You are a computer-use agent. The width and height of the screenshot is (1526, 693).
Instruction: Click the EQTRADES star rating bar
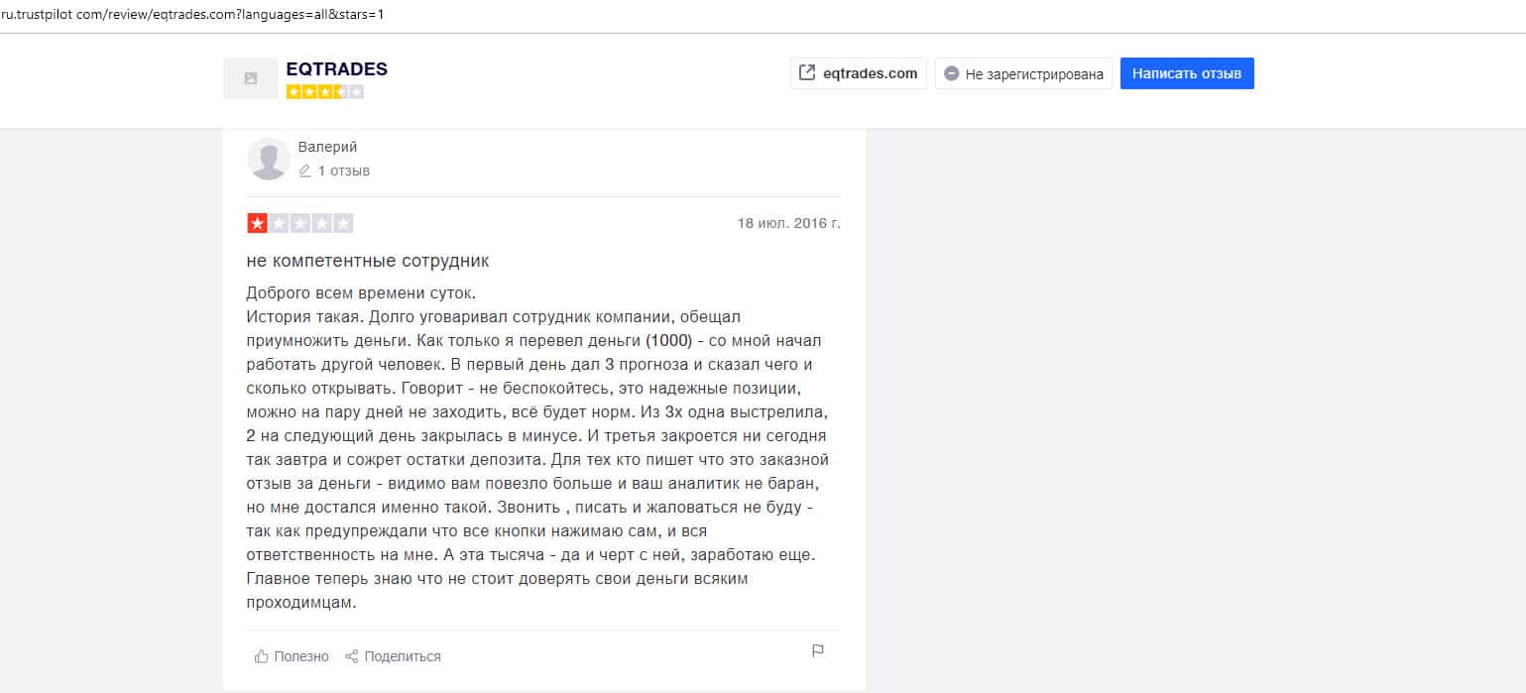tap(324, 92)
